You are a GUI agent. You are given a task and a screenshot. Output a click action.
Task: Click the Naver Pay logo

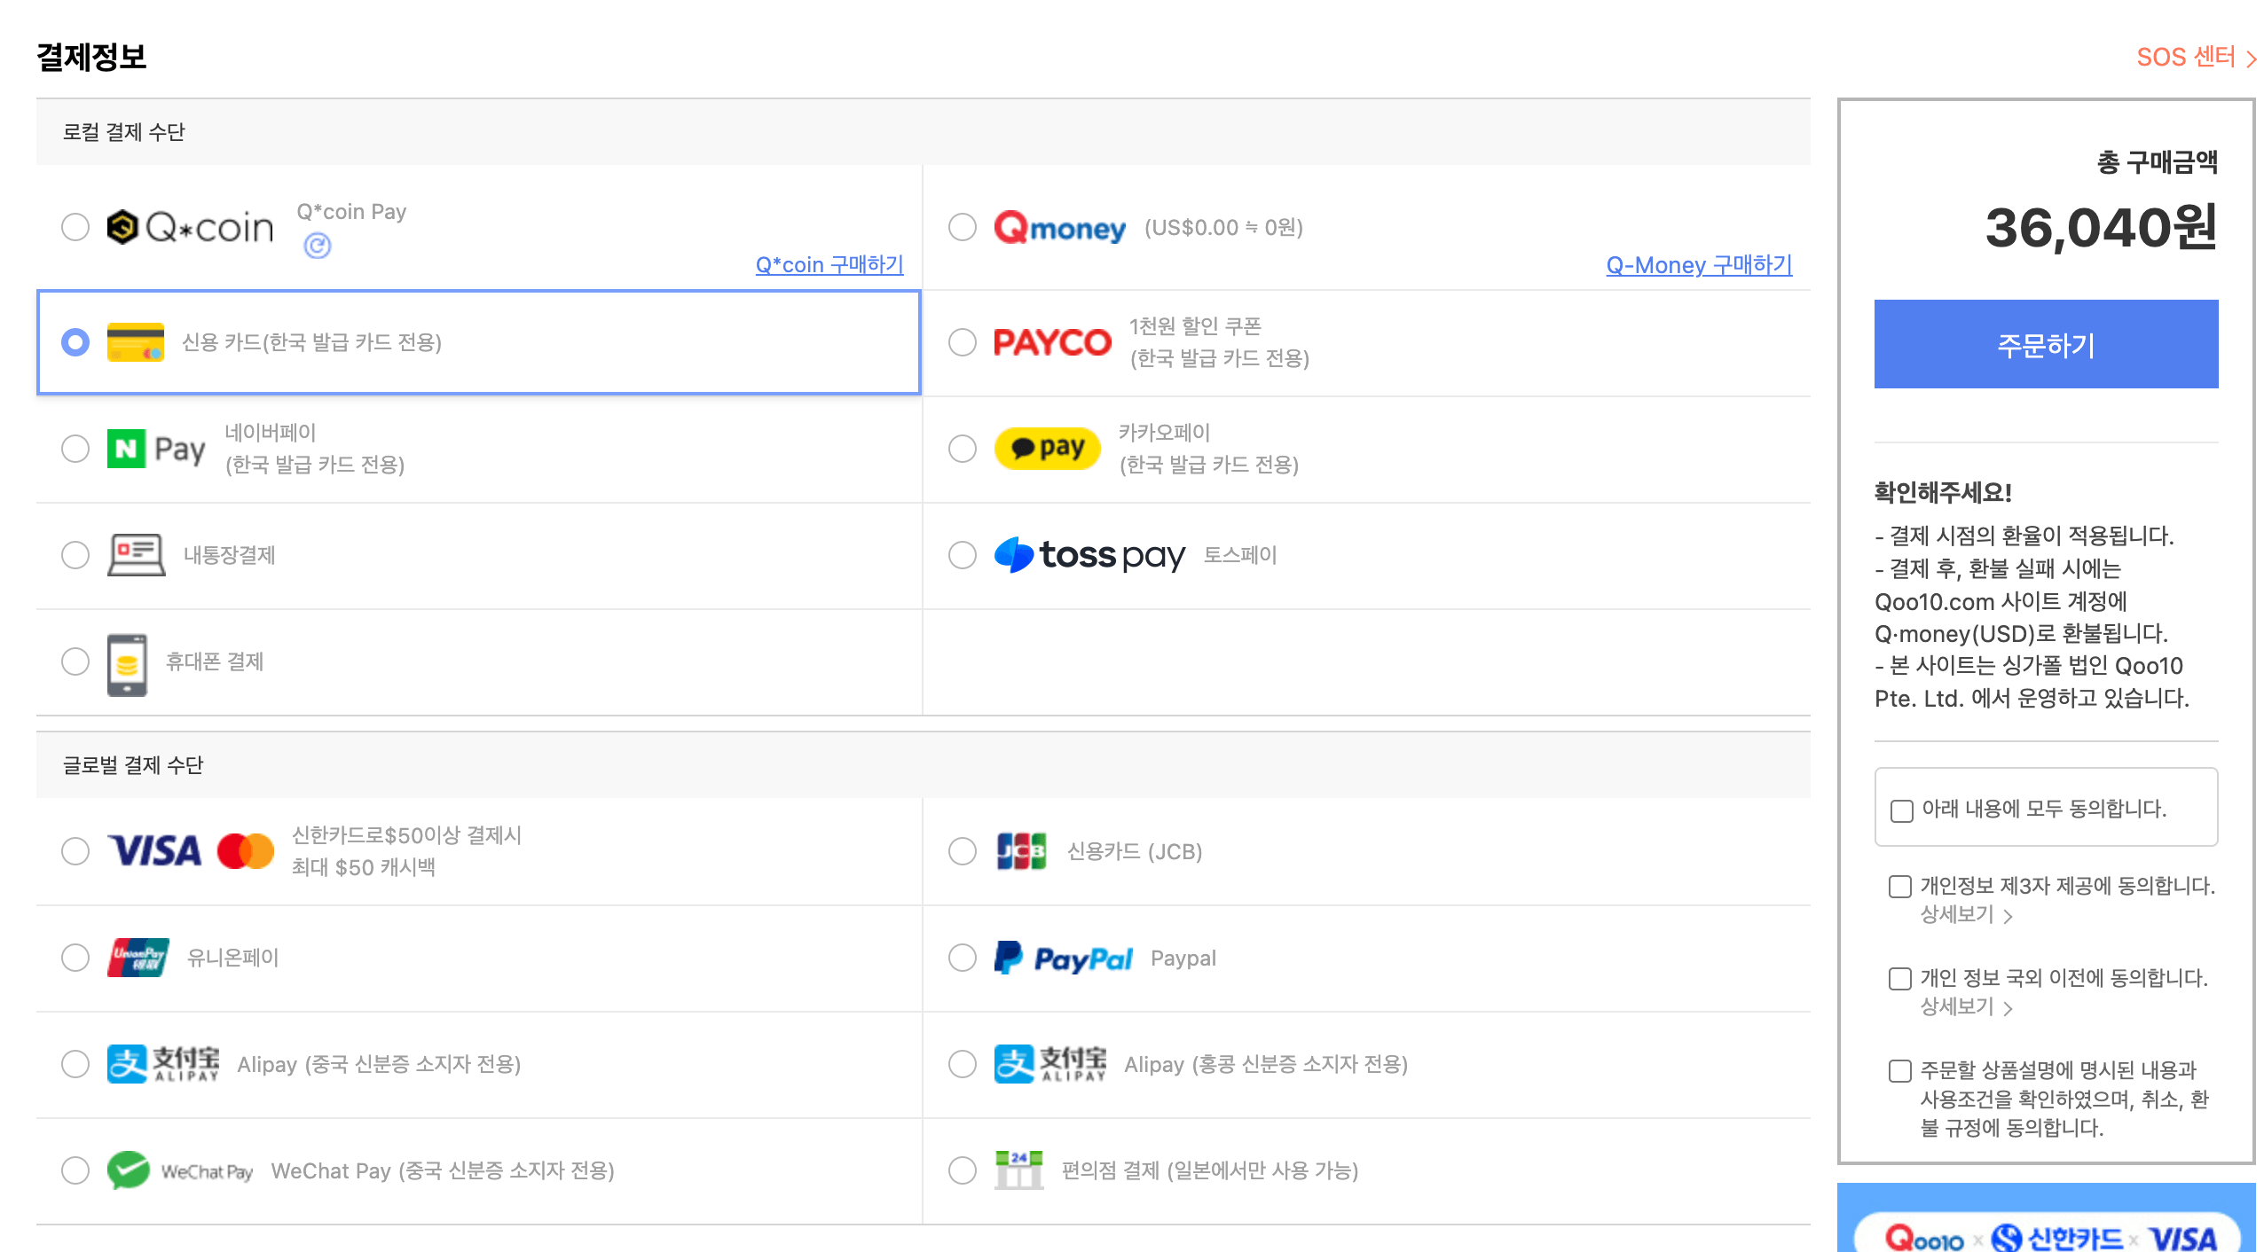(156, 449)
